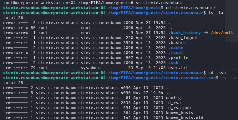Click the lrwxrwxrwx permissions string
This screenshot has height=120, width=238.
(x=16, y=33)
